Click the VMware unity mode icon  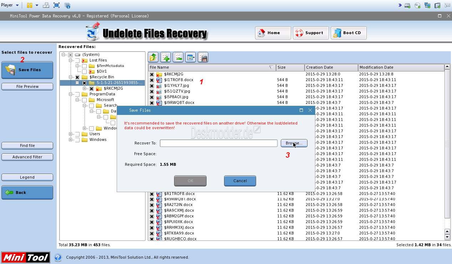(67, 5)
